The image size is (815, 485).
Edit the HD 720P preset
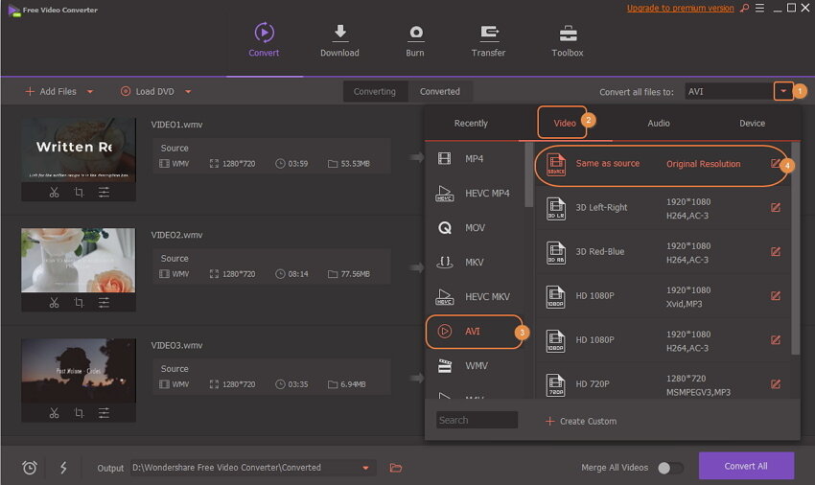coord(775,384)
